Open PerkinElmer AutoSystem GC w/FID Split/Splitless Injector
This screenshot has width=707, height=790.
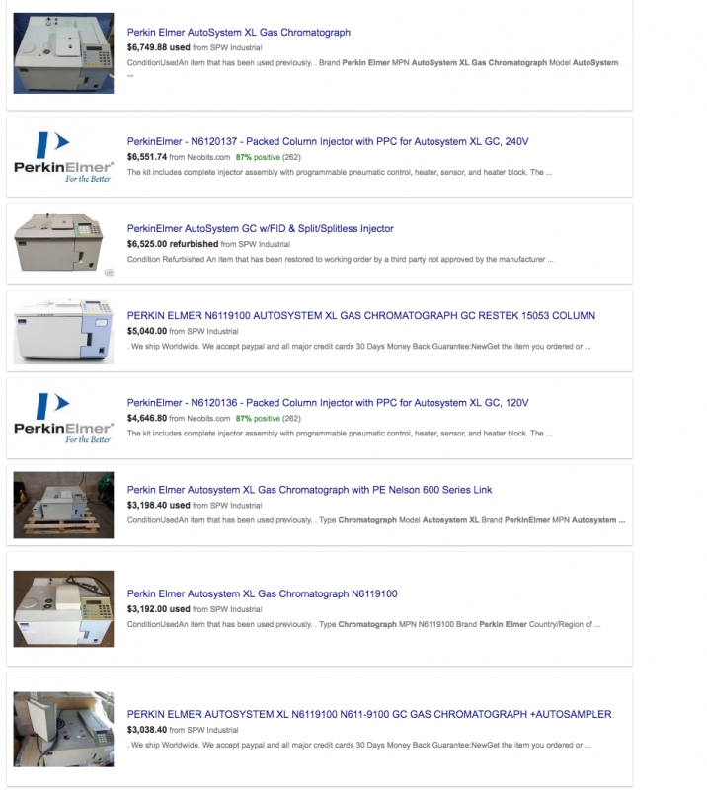pos(260,229)
